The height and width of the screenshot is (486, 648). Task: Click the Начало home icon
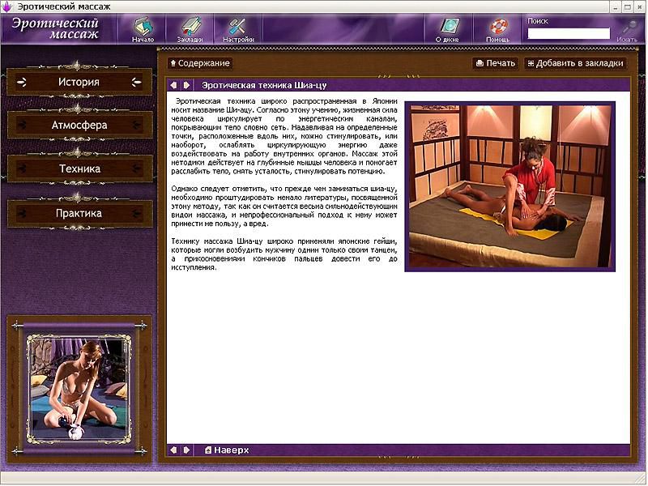click(143, 28)
